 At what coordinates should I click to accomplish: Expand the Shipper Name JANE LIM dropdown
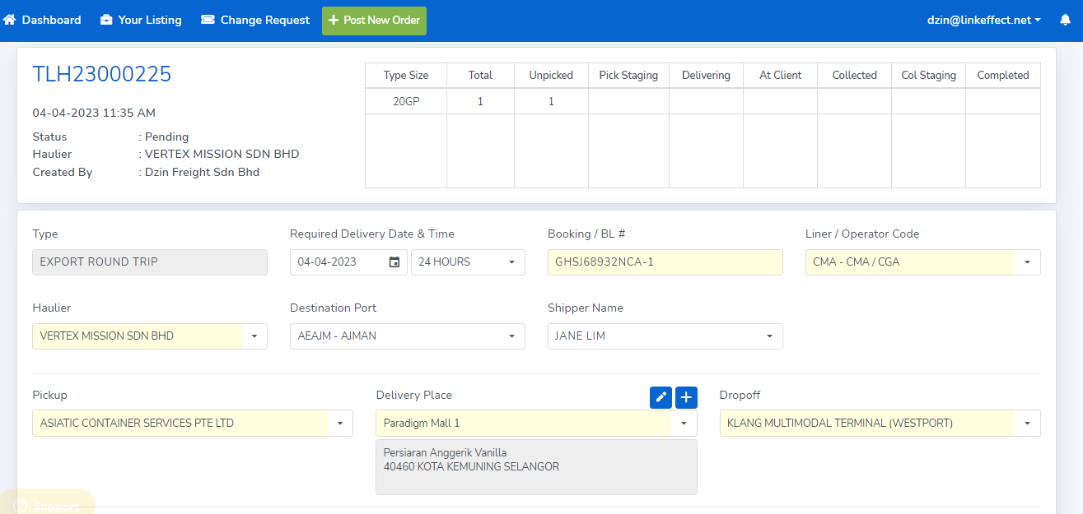(665, 336)
